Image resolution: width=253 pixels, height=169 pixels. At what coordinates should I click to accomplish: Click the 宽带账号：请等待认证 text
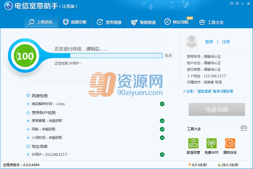tap(204, 57)
